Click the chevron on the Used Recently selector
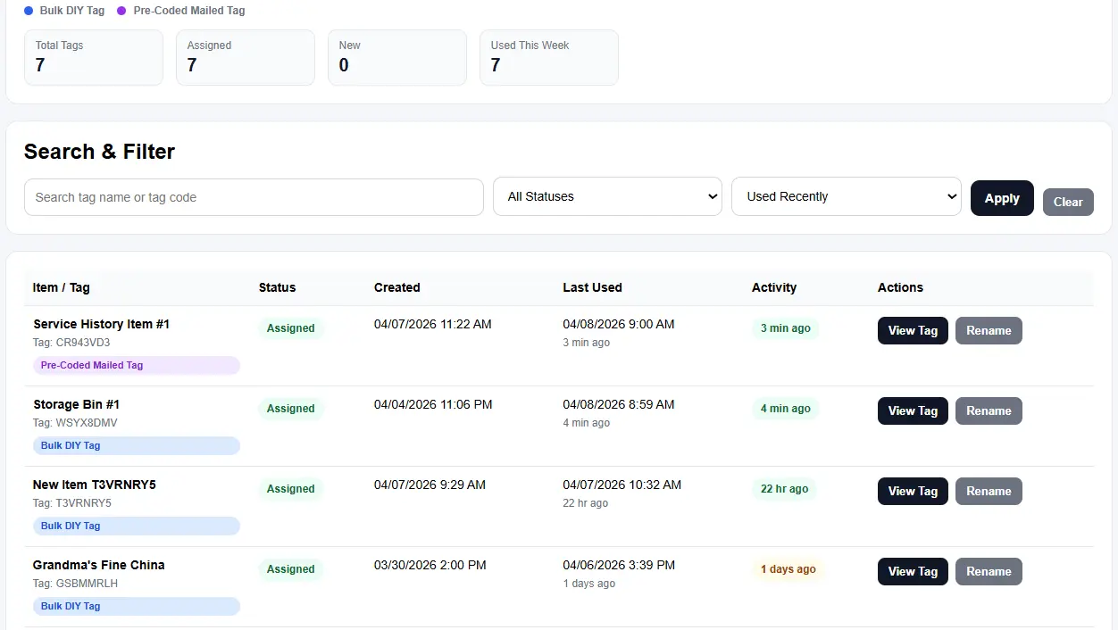This screenshot has height=630, width=1118. pos(950,196)
